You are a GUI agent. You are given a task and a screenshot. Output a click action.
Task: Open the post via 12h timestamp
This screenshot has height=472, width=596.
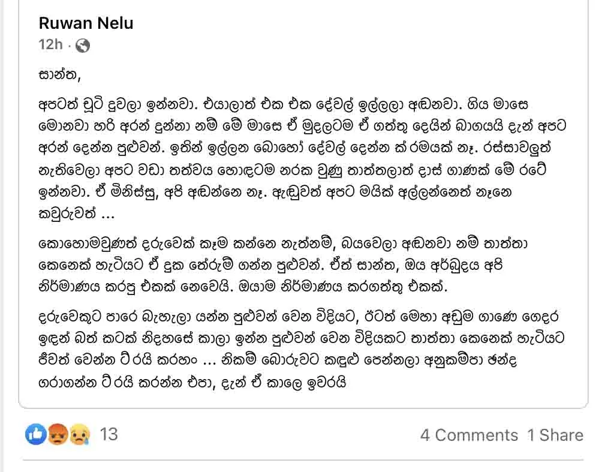(x=50, y=44)
